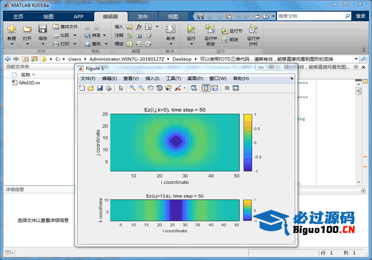Click the figure's Save icon

(99, 88)
